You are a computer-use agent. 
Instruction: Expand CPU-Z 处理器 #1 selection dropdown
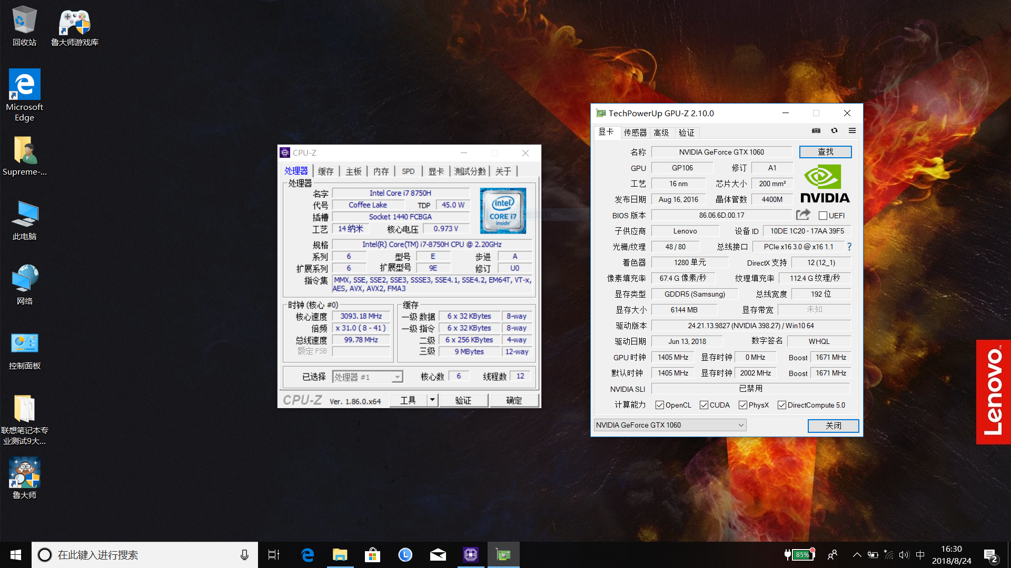(x=397, y=377)
